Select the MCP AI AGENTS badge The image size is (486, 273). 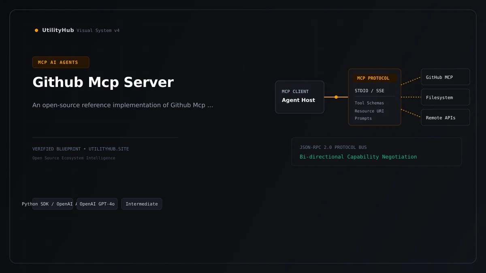61,62
